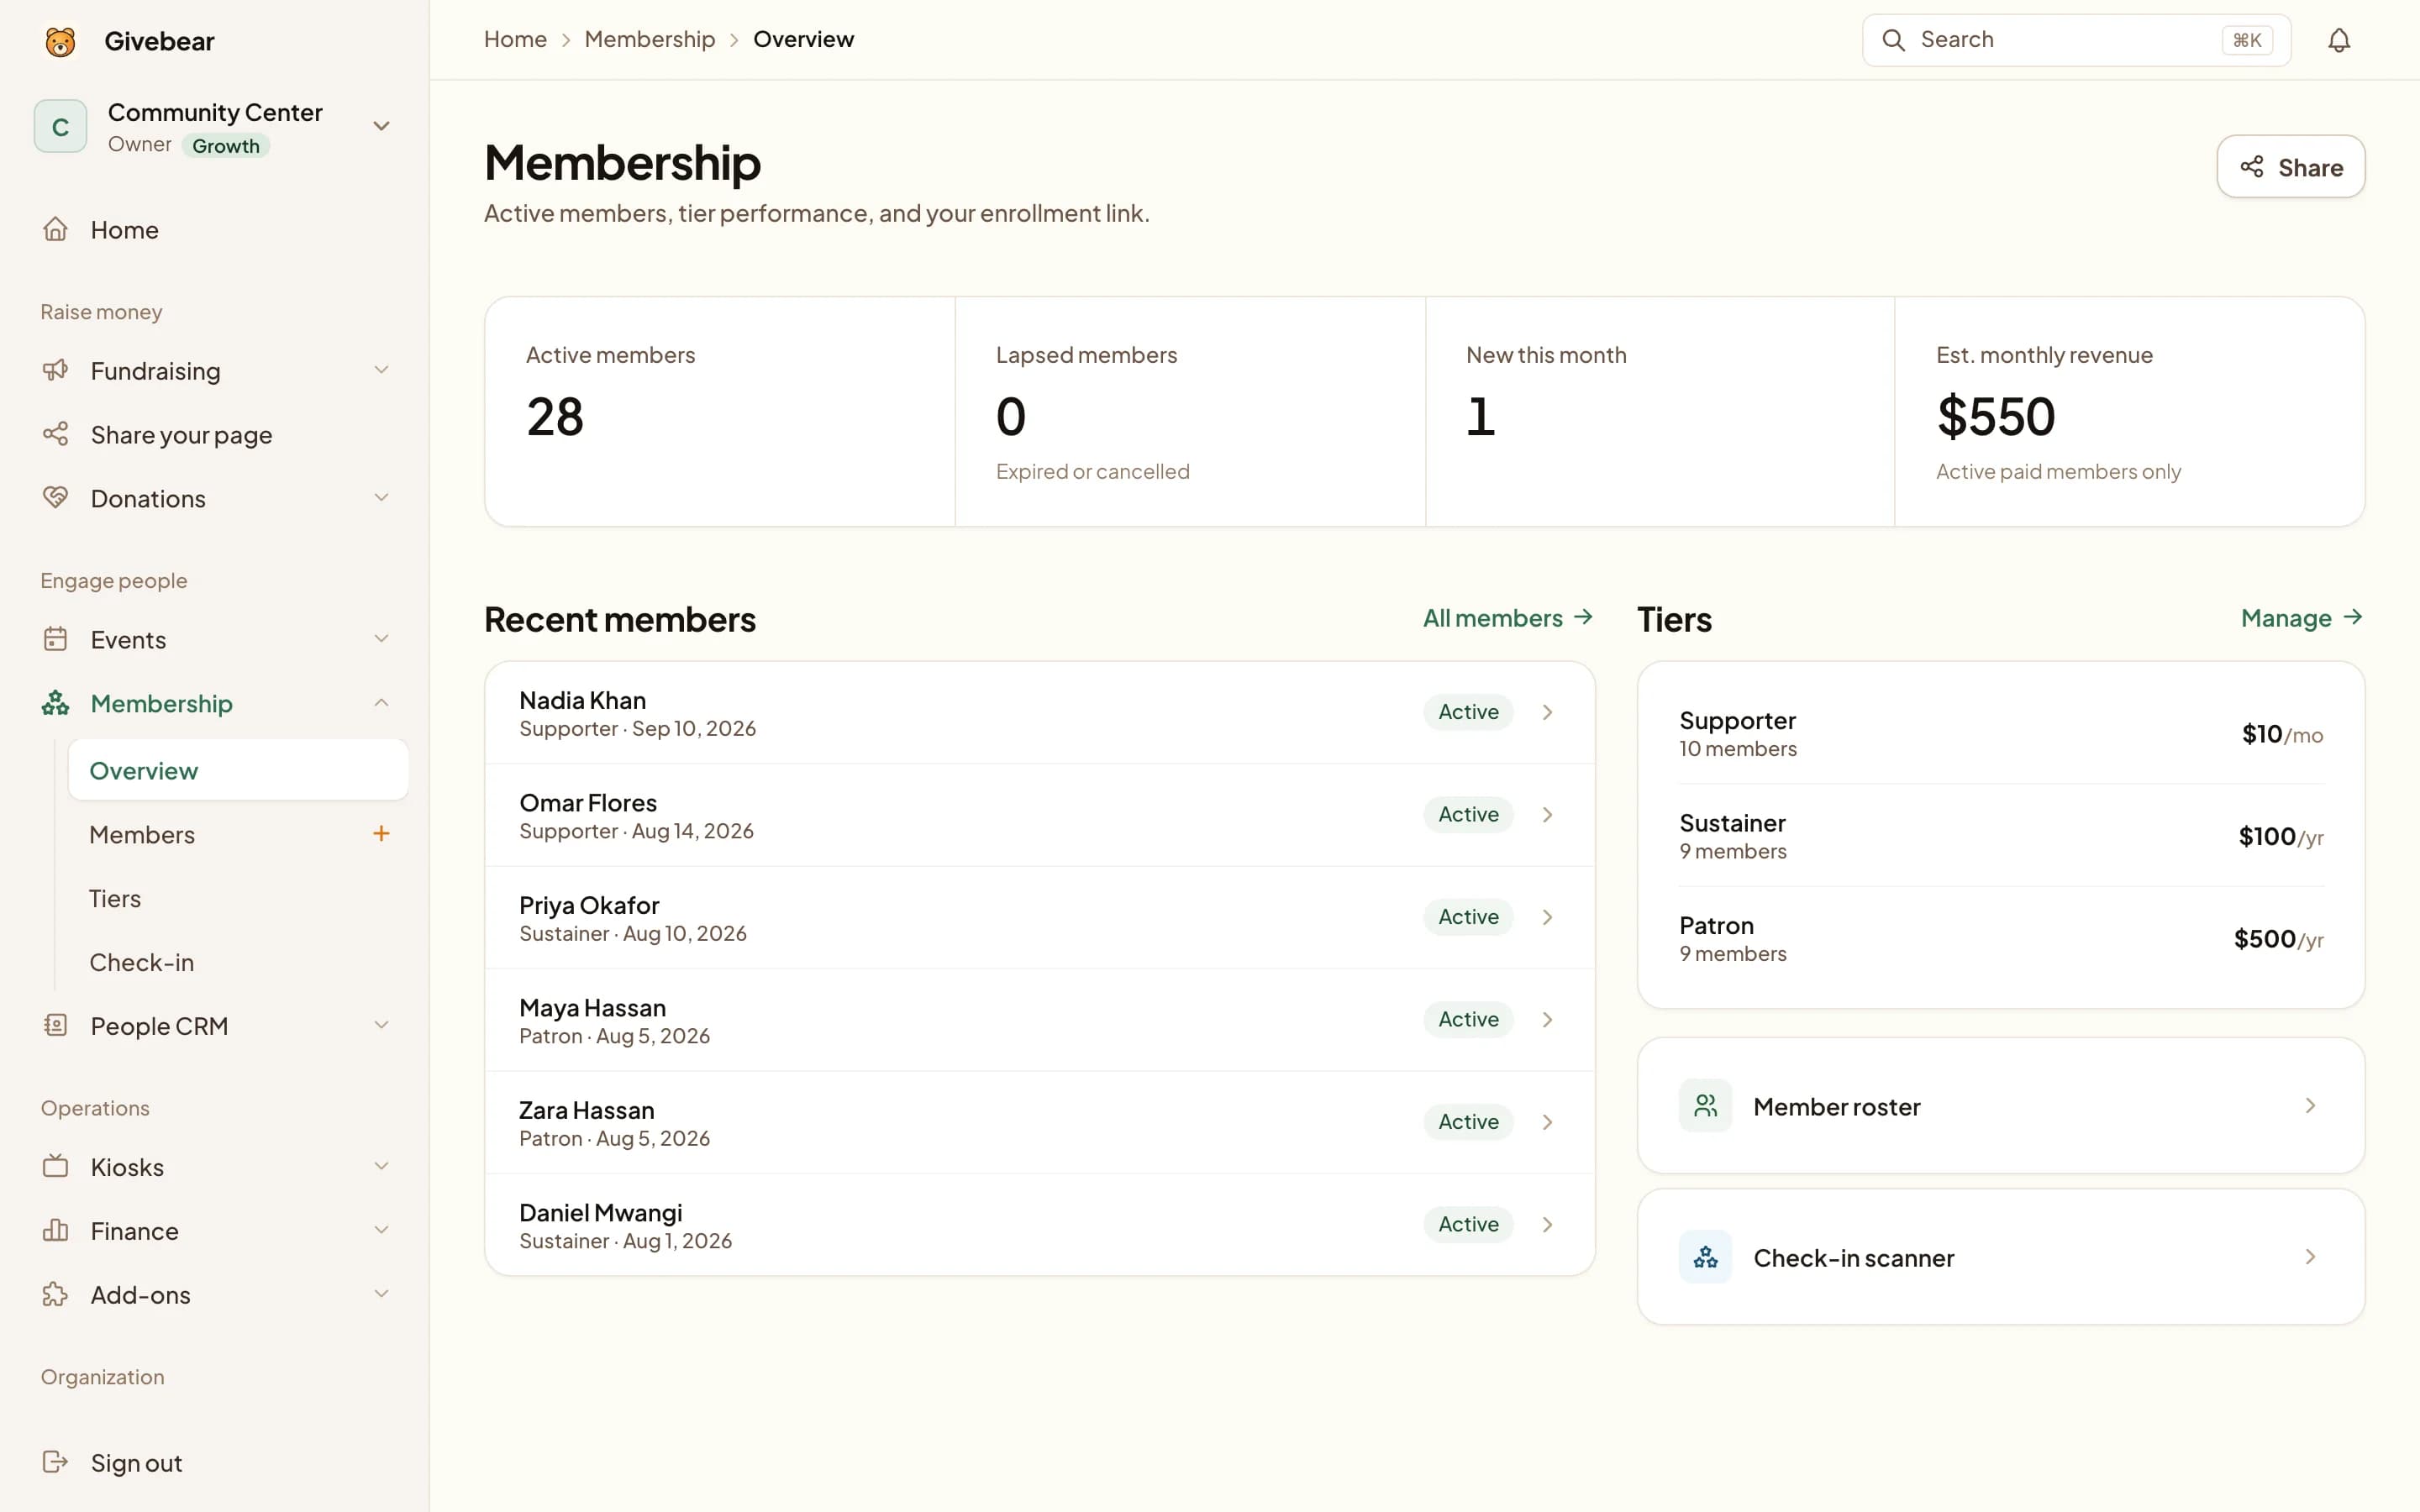Click the Kiosks icon
This screenshot has height=1512, width=2420.
click(55, 1166)
